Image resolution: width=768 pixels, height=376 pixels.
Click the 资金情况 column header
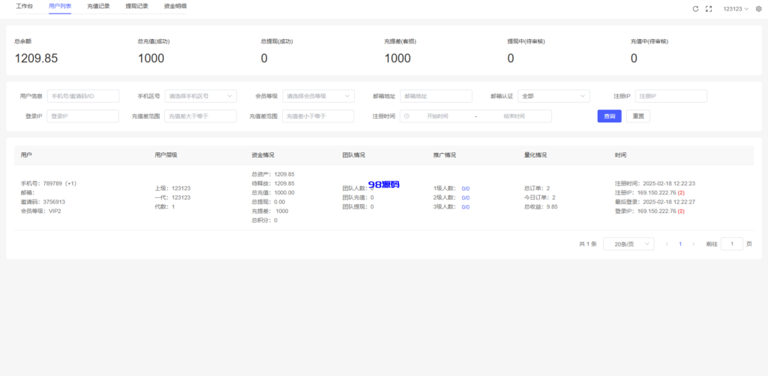pos(262,155)
